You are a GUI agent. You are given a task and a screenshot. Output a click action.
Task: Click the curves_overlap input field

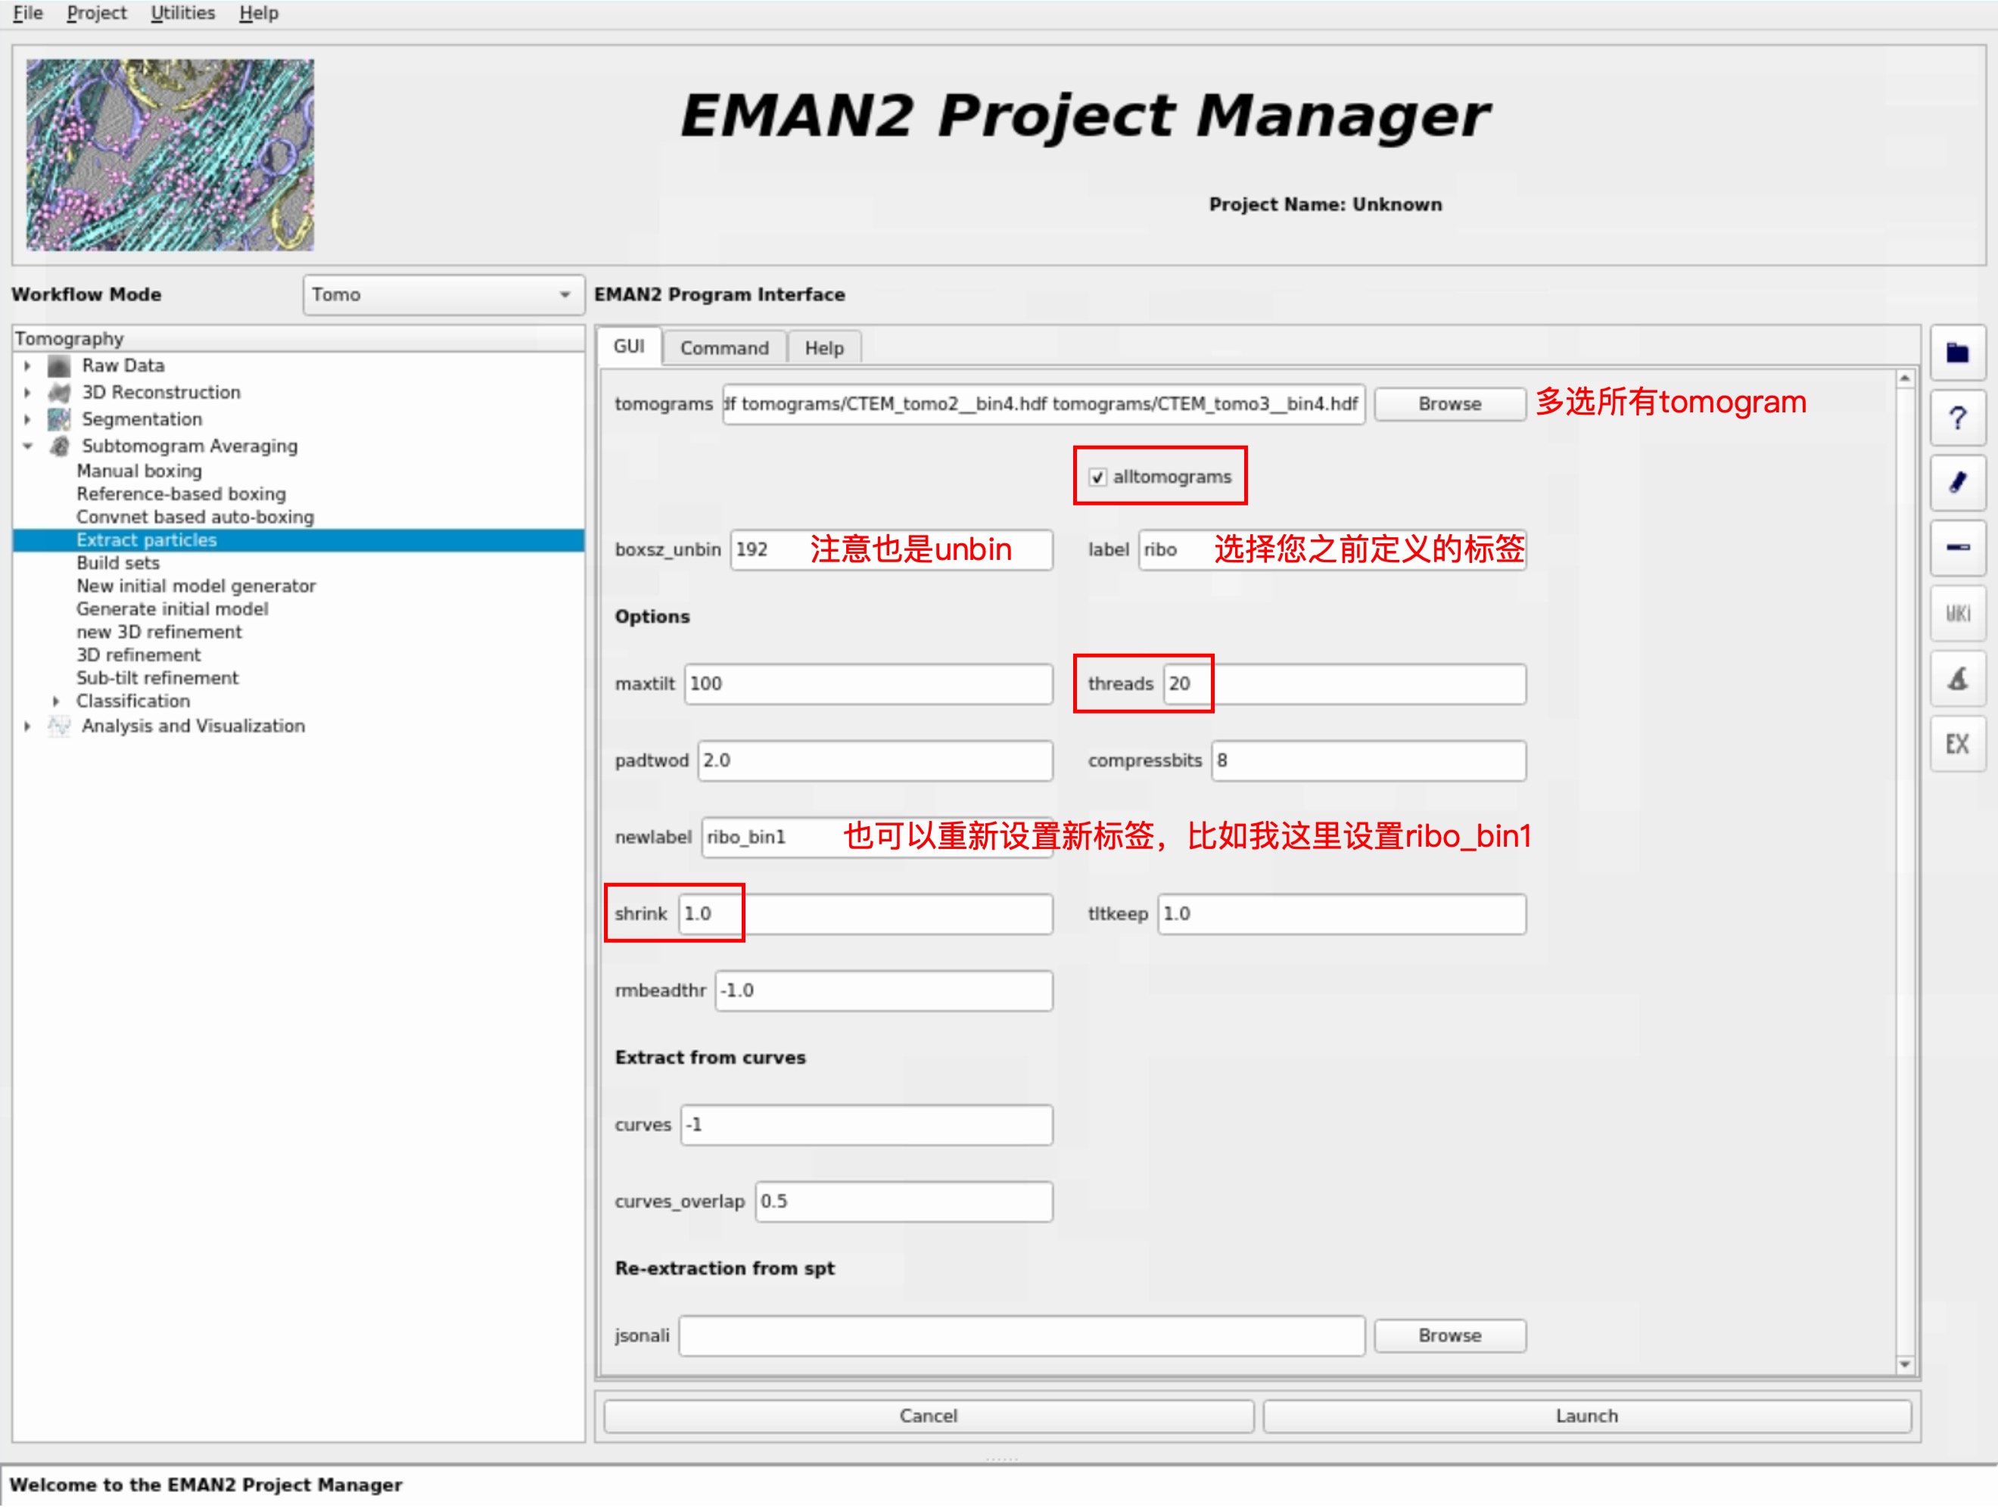904,1203
